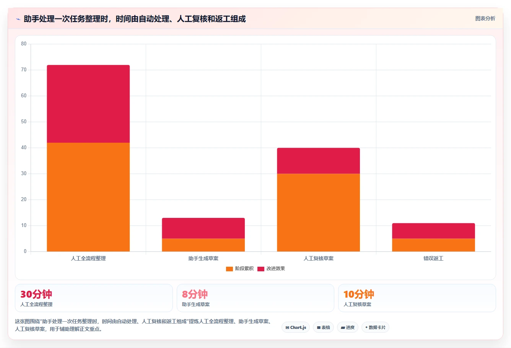The width and height of the screenshot is (511, 348).
Task: Click the 人工复核草案 x-axis label
Action: [x=319, y=258]
